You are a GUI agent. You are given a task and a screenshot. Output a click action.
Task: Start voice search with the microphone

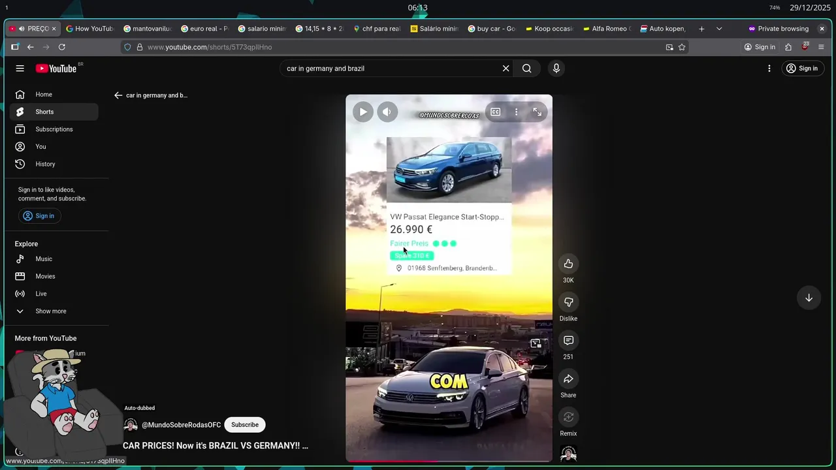tap(556, 69)
